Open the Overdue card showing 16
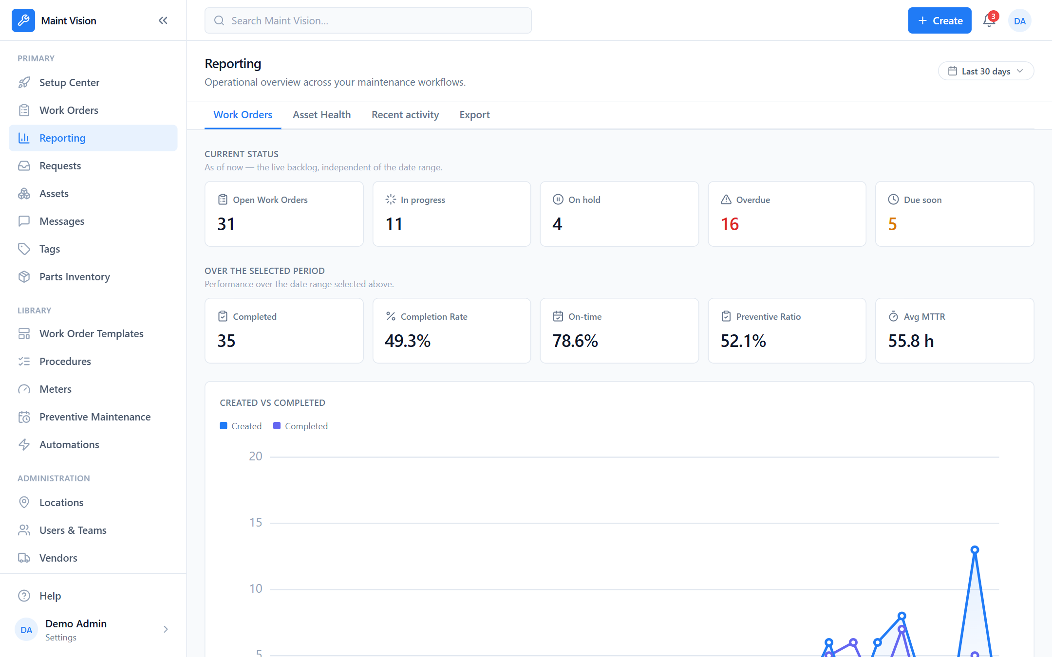 click(787, 214)
